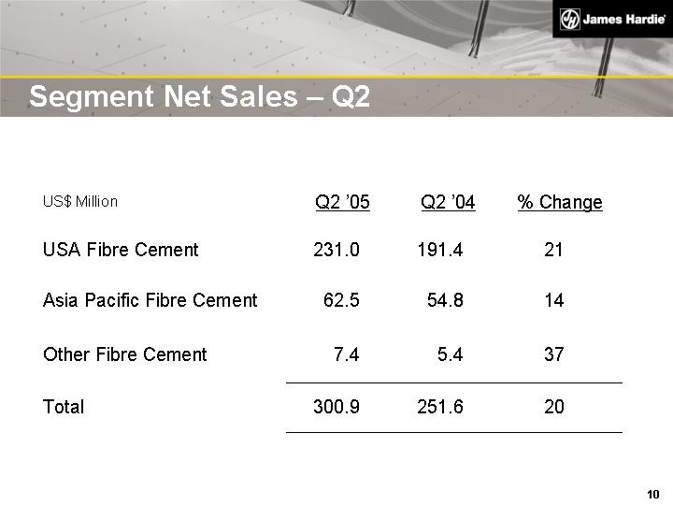Click the 54.8 value

coord(445,300)
